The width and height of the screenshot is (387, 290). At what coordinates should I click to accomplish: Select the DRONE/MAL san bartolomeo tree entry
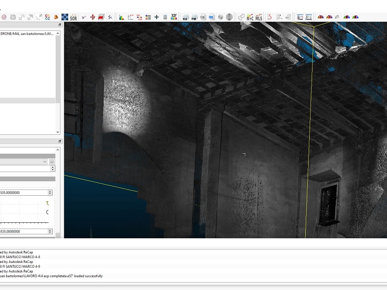coord(27,34)
